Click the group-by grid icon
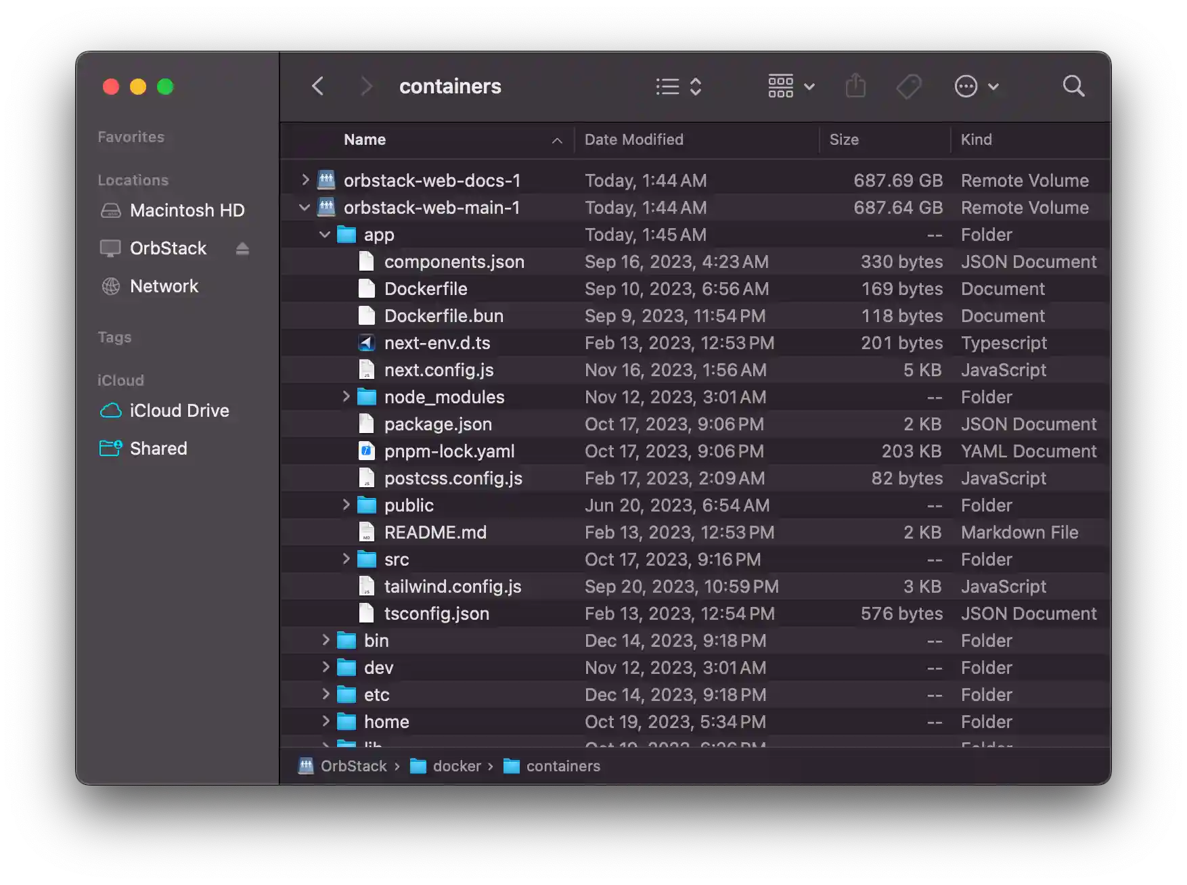This screenshot has height=885, width=1187. click(781, 86)
